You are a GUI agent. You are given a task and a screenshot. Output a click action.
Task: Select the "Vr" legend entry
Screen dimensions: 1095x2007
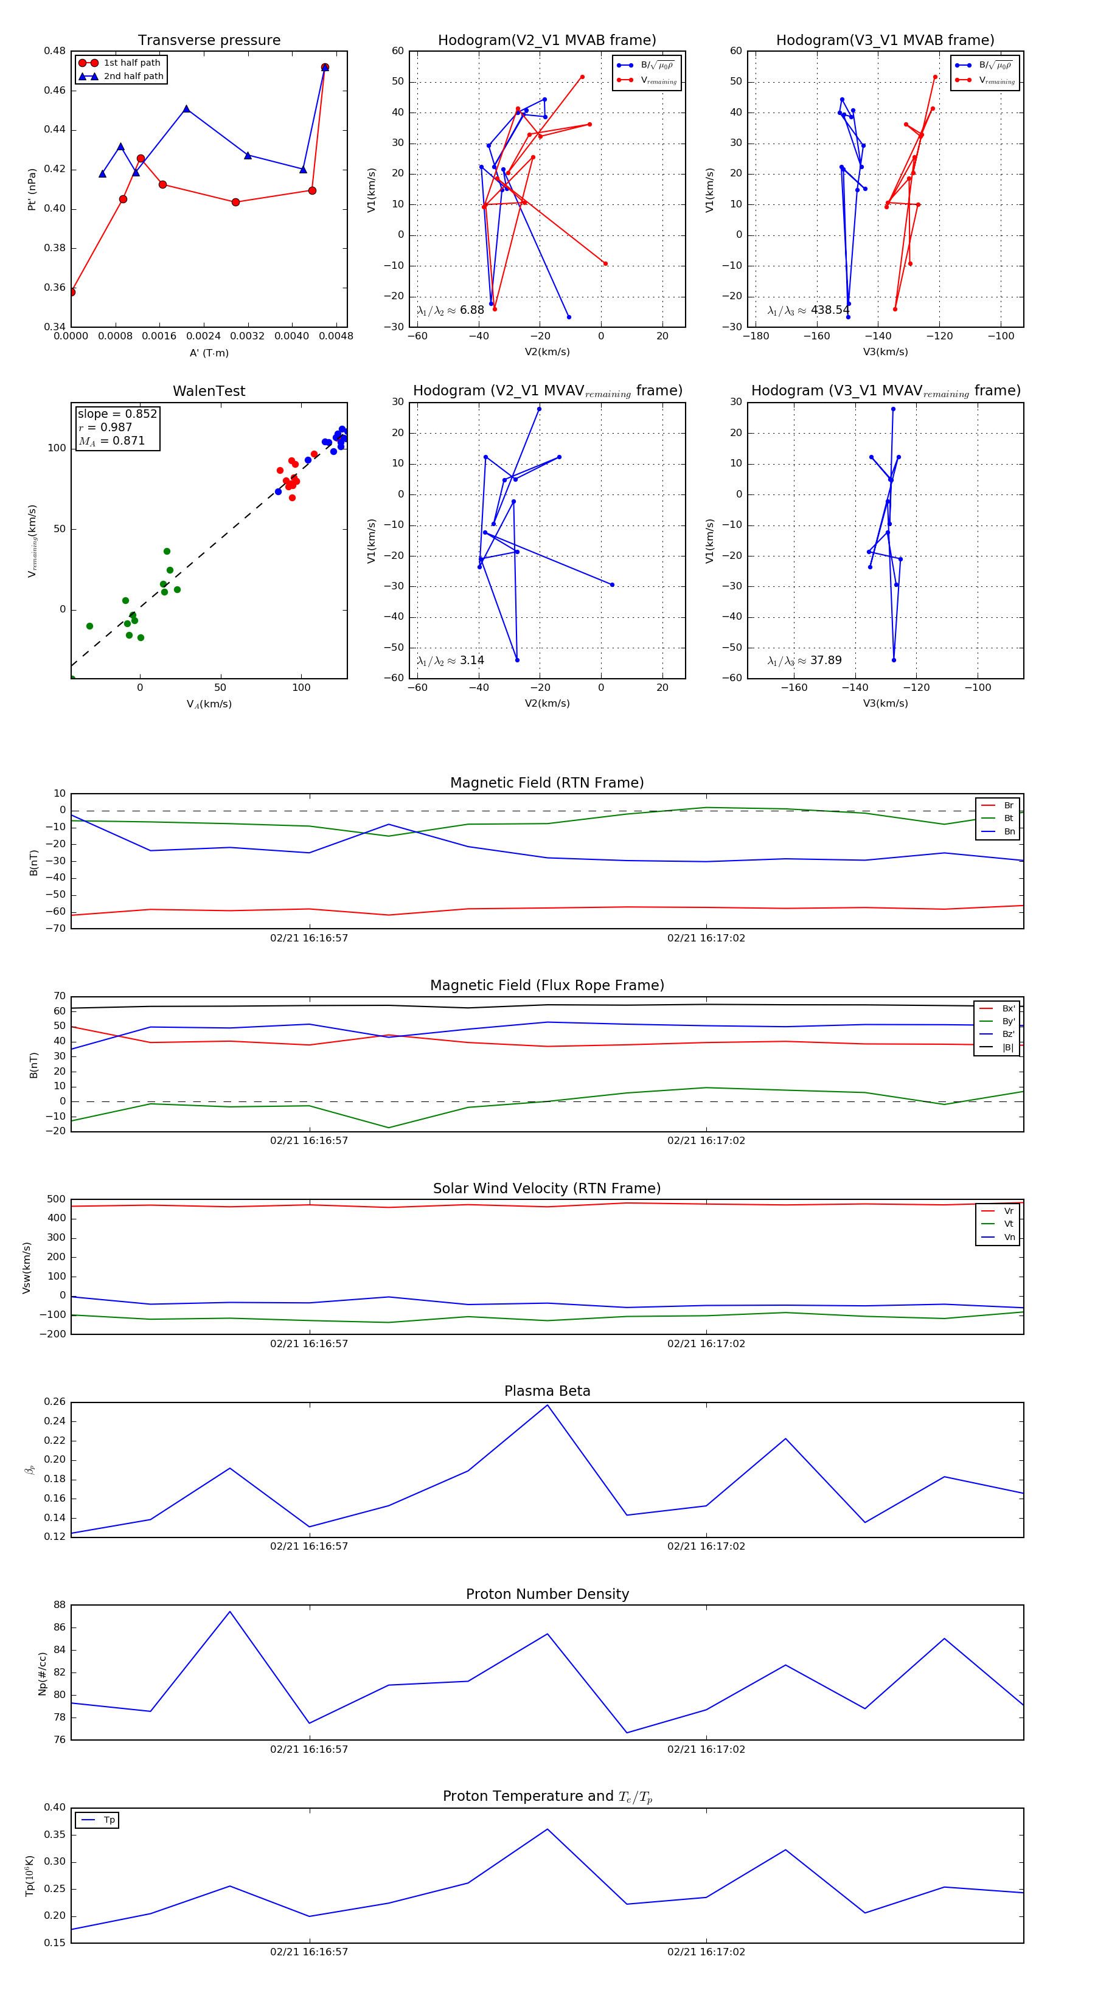click(998, 1211)
